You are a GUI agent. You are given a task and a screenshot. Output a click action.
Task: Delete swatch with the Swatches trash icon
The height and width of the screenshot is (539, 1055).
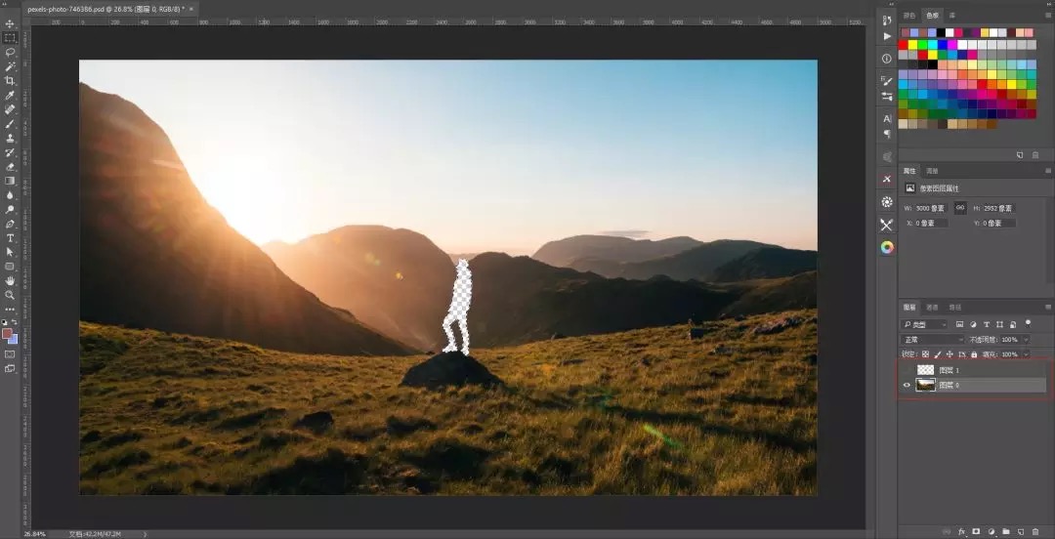pyautogui.click(x=1034, y=155)
